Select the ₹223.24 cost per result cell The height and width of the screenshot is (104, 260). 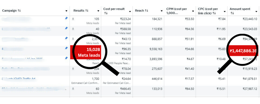click(125, 19)
